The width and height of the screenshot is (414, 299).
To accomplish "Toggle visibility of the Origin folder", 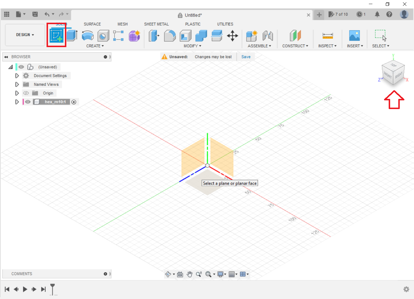I will coord(26,93).
